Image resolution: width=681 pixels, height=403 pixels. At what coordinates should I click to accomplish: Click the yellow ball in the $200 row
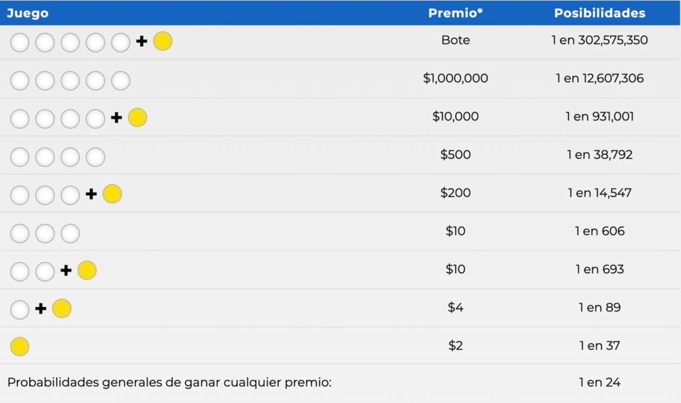tap(112, 194)
